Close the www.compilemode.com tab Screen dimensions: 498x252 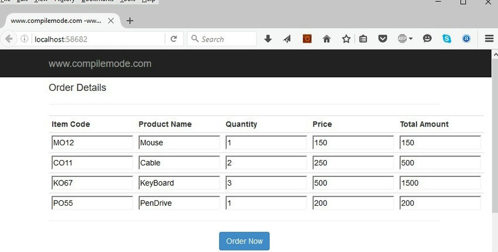pyautogui.click(x=111, y=21)
